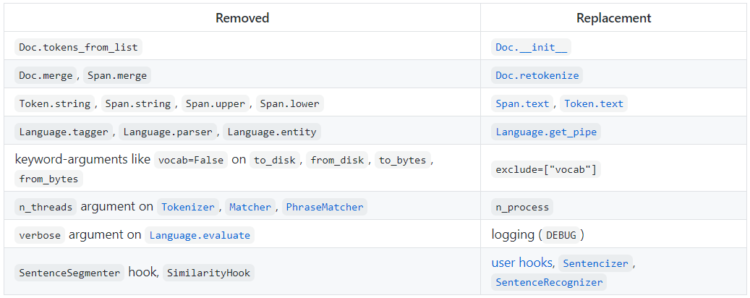Image resolution: width=750 pixels, height=298 pixels.
Task: Open the Language.evaluate link
Action: [199, 235]
